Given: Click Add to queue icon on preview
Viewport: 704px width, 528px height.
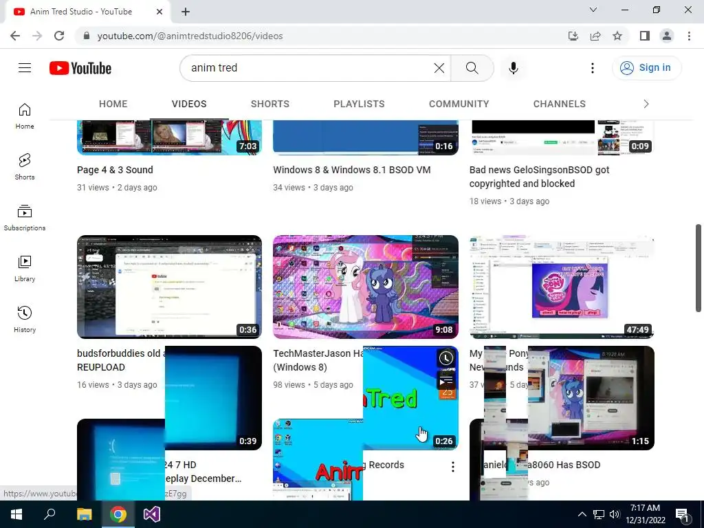Looking at the screenshot, I should (445, 382).
